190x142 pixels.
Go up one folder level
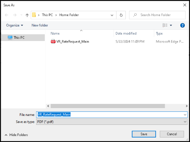[27, 15]
